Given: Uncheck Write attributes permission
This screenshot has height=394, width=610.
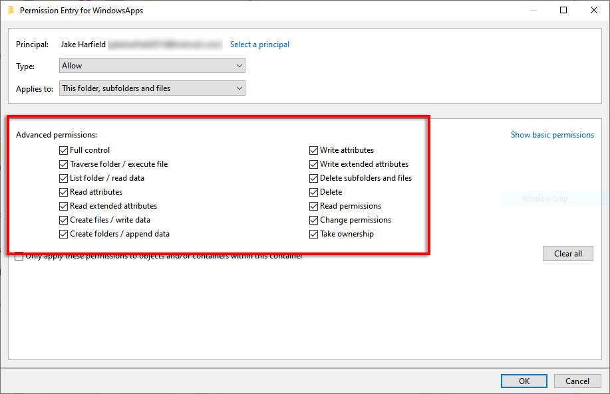Looking at the screenshot, I should coord(314,150).
